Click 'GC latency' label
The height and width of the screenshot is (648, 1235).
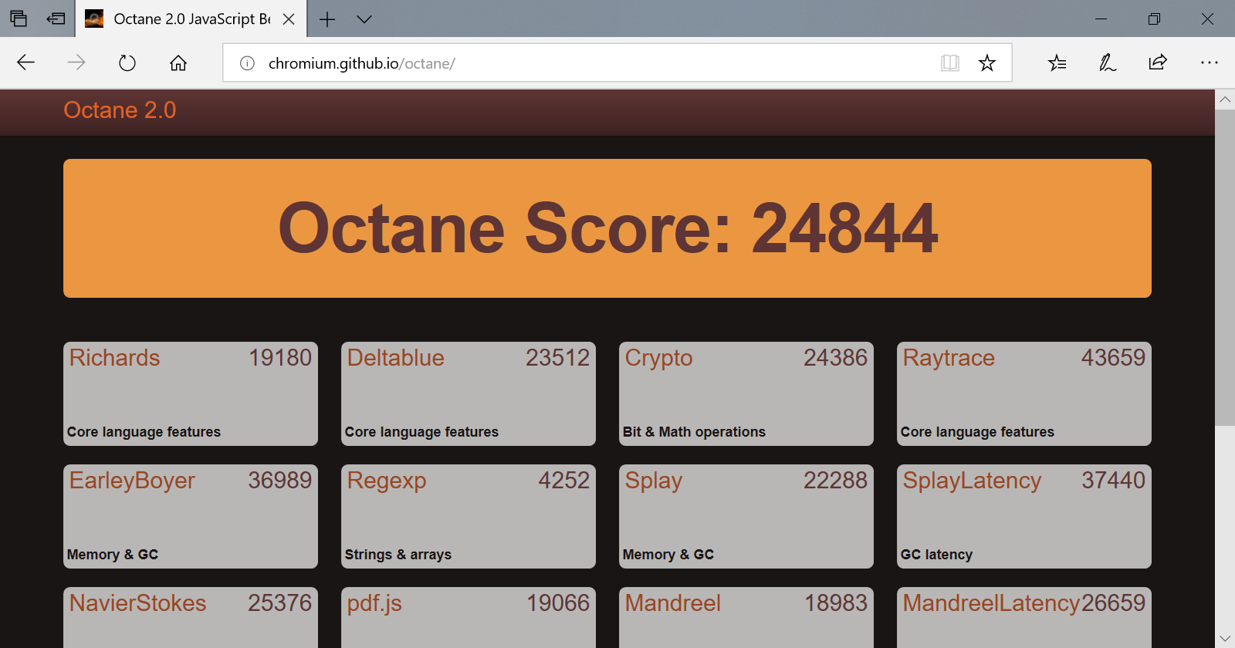(x=936, y=555)
